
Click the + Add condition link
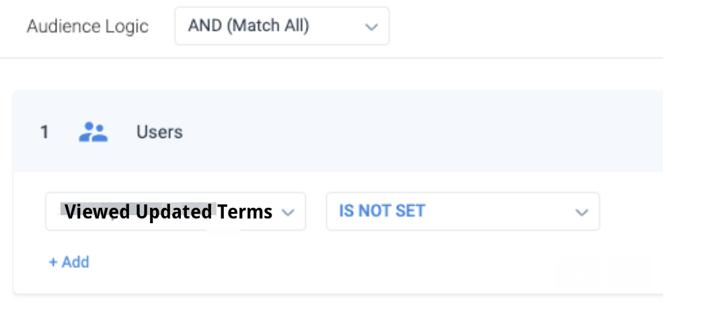pos(69,262)
